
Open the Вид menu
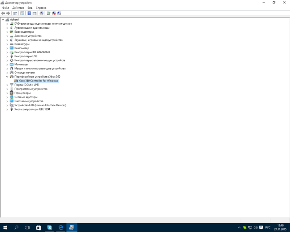coord(30,8)
